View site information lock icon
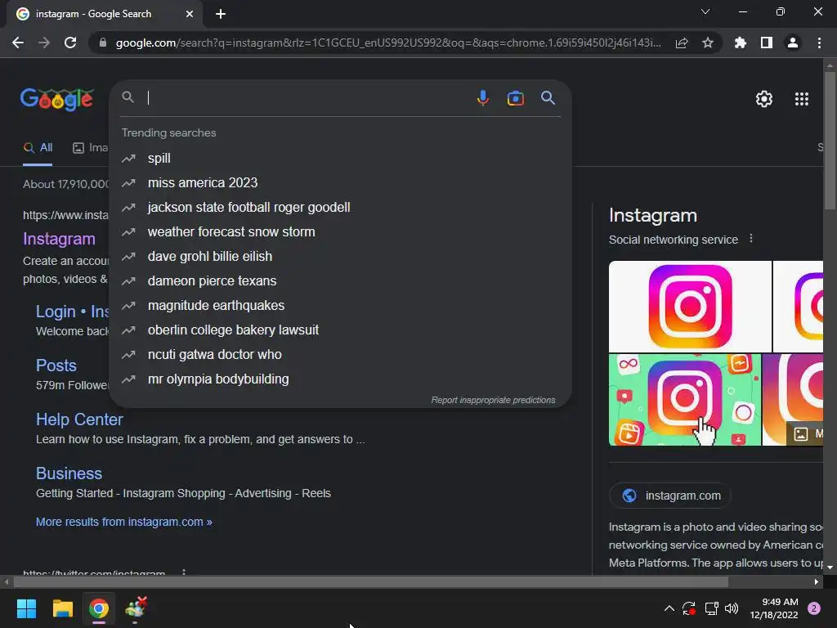 point(102,43)
